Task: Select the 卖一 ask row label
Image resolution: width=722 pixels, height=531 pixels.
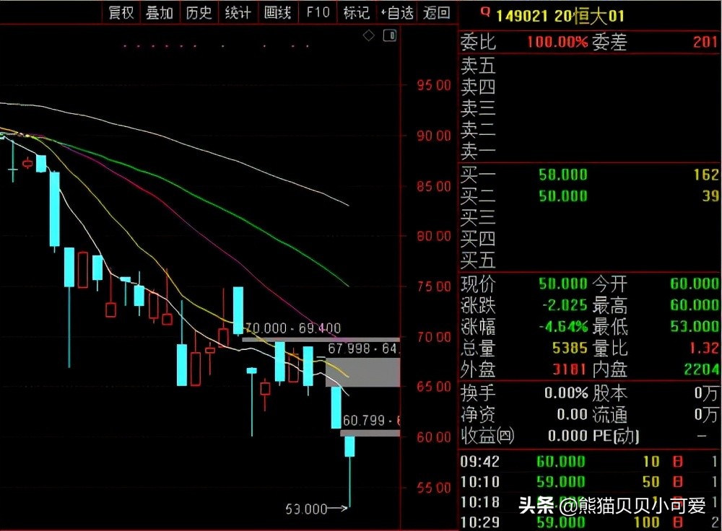Action: click(x=478, y=151)
